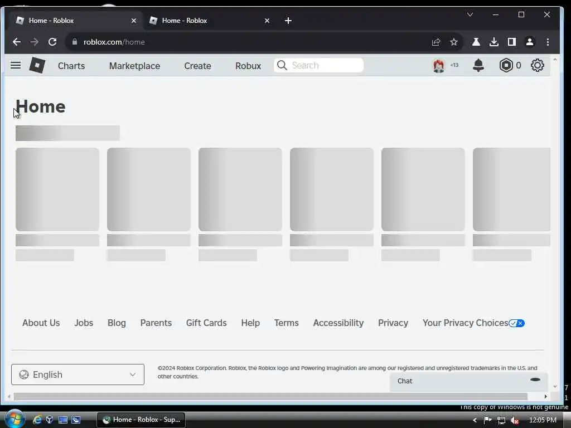Click the About Us footer link

tap(41, 323)
